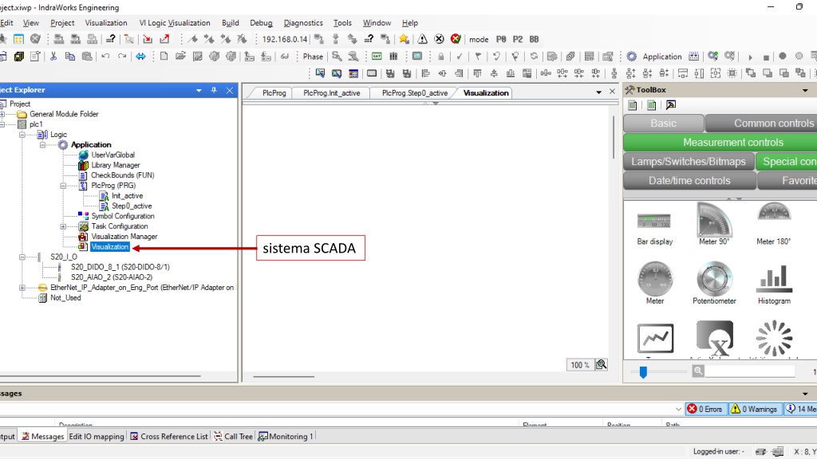Screen dimensions: 817x459
Task: Expand the Task Configuration tree node
Action: [63, 226]
